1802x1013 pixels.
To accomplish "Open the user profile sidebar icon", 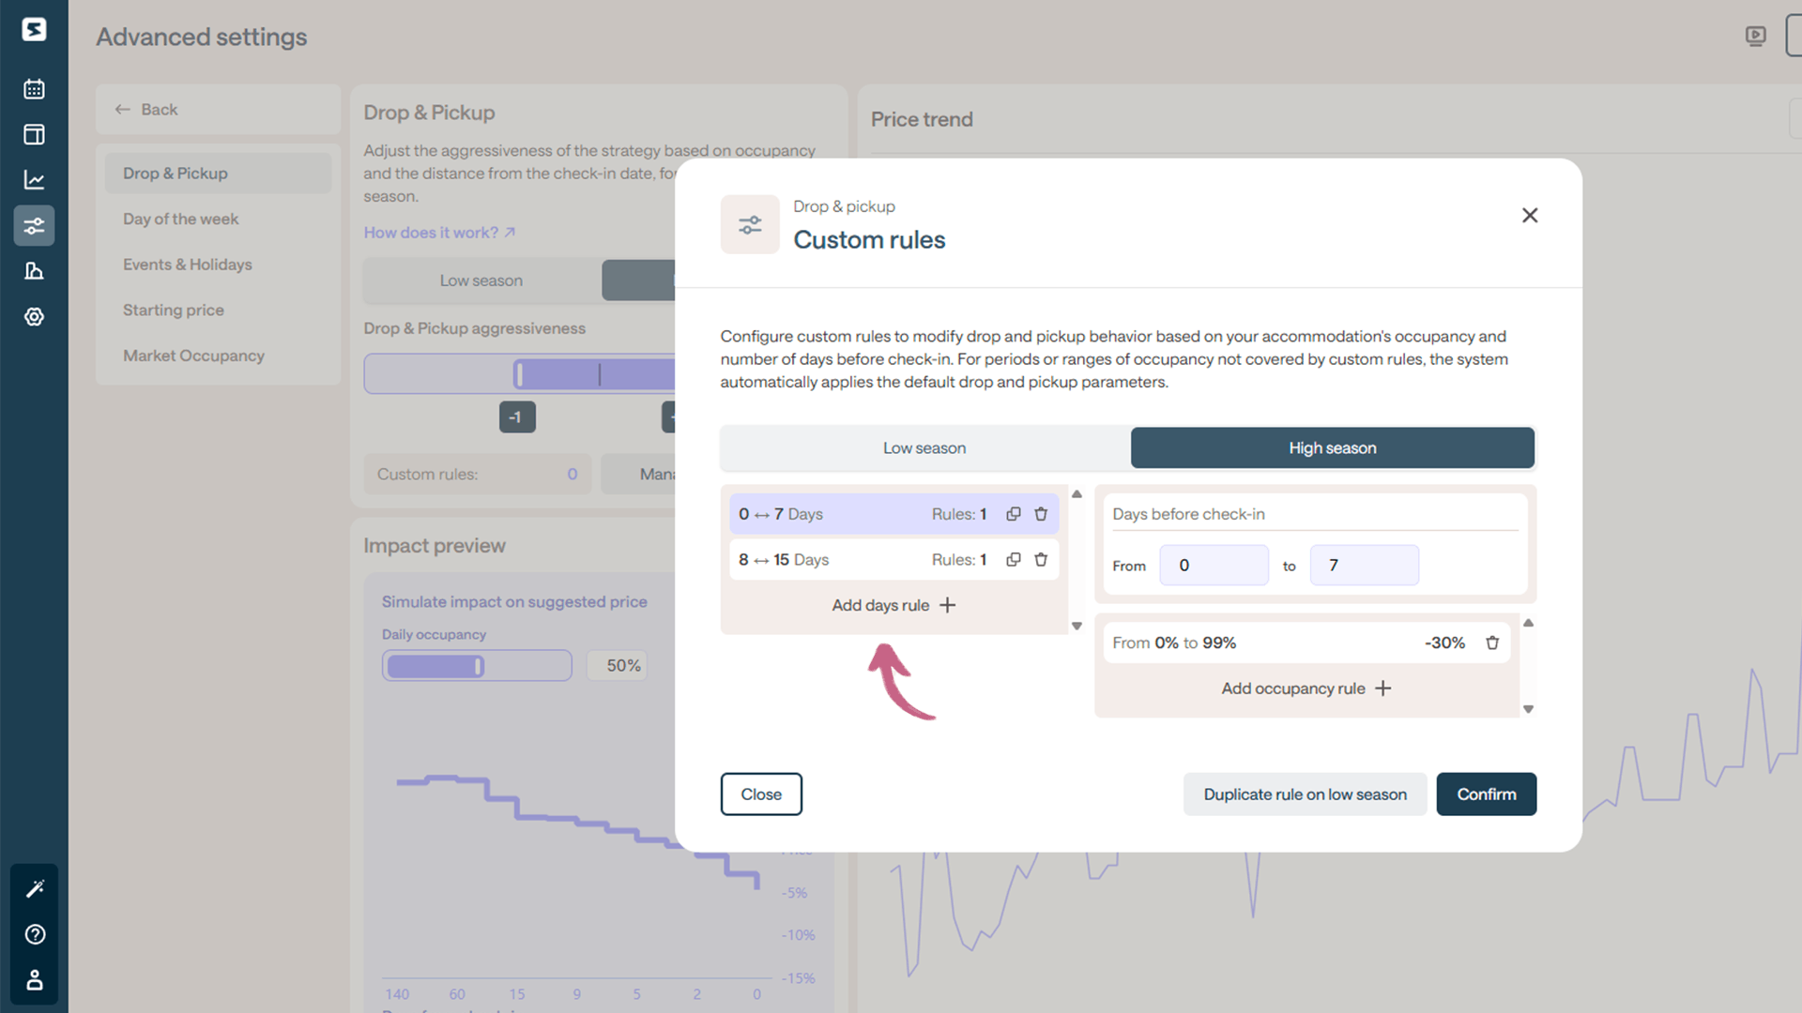I will [x=35, y=980].
